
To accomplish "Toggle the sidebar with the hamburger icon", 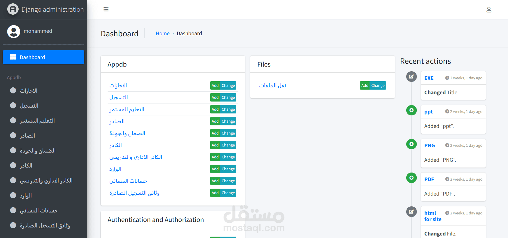I will pyautogui.click(x=106, y=9).
